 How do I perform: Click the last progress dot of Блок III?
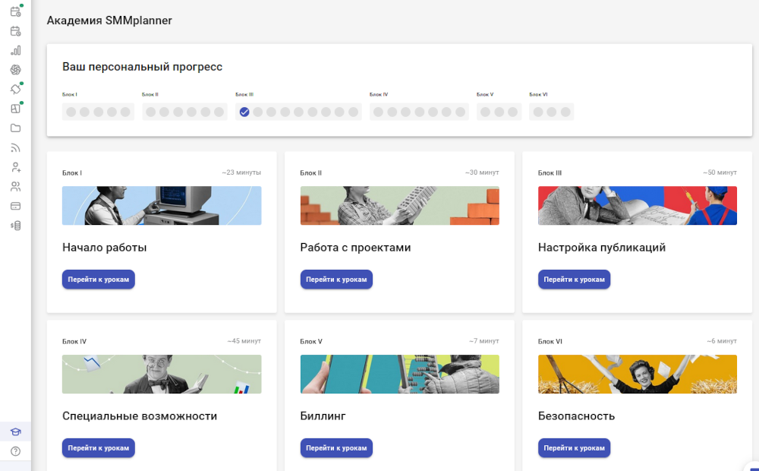(x=354, y=112)
